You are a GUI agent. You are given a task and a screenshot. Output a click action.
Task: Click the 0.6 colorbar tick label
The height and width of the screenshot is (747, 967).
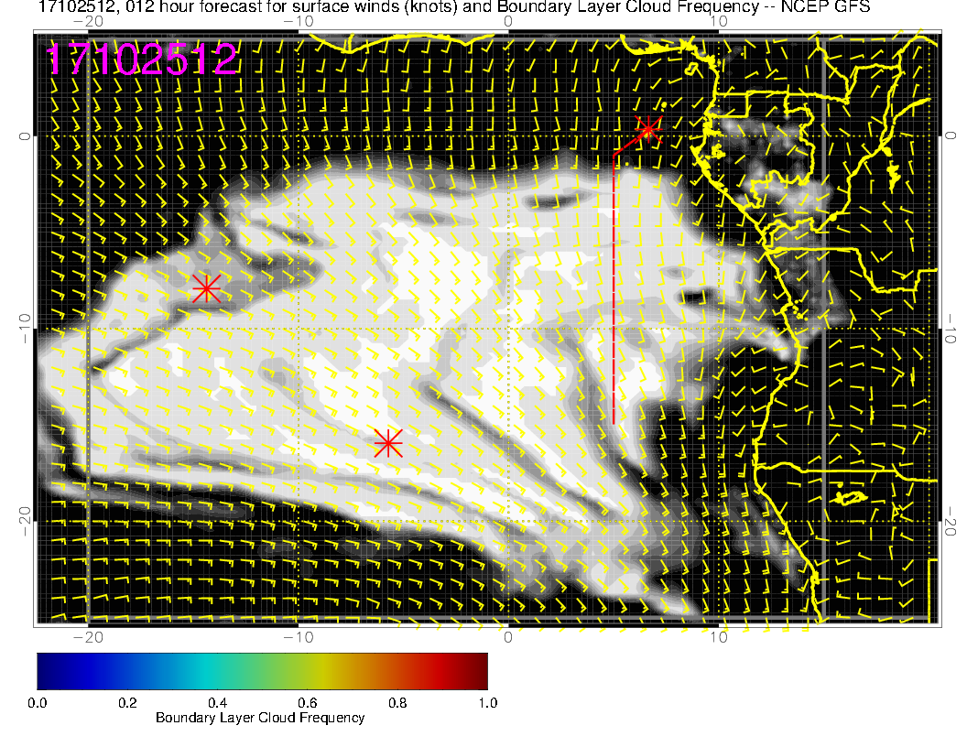point(307,703)
